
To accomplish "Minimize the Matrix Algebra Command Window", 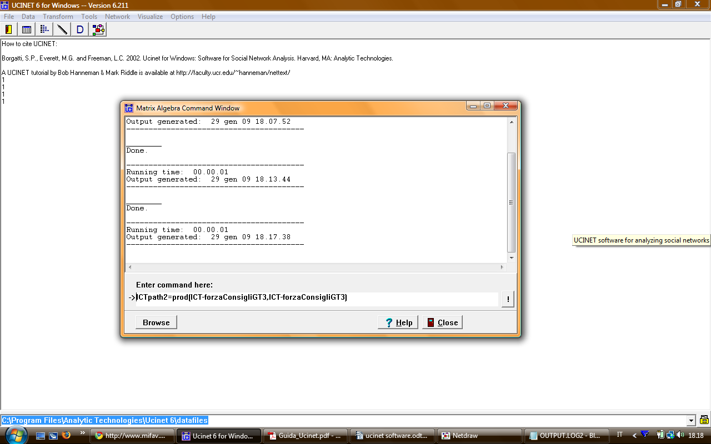I will point(474,105).
